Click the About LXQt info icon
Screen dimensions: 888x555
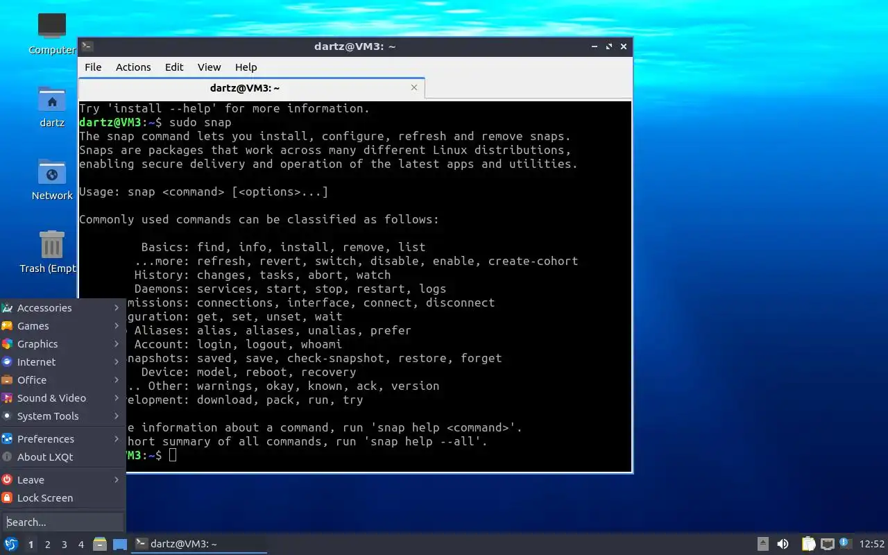(7, 457)
